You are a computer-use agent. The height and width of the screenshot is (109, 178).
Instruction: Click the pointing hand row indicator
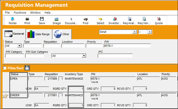6,96
